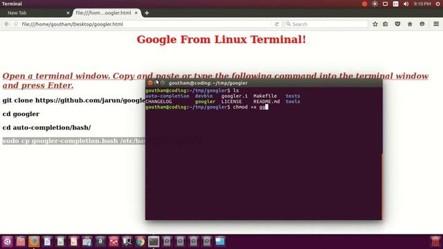
Task: Click the Google From Linux Terminal! heading
Action: point(221,39)
